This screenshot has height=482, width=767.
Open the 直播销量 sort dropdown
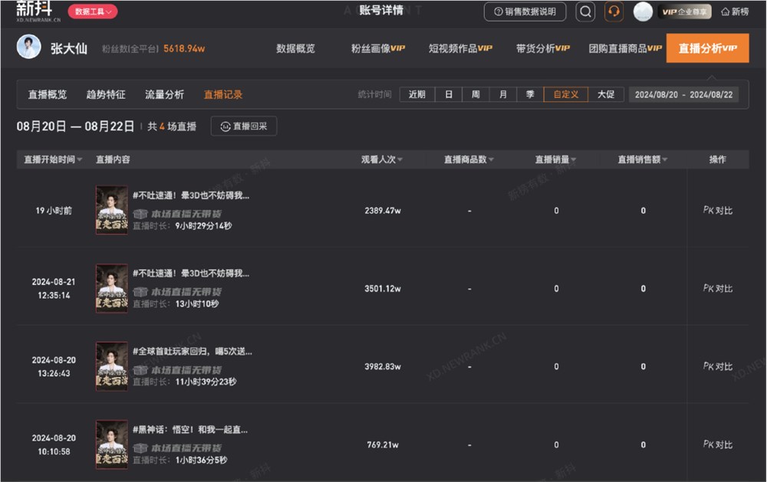point(574,159)
